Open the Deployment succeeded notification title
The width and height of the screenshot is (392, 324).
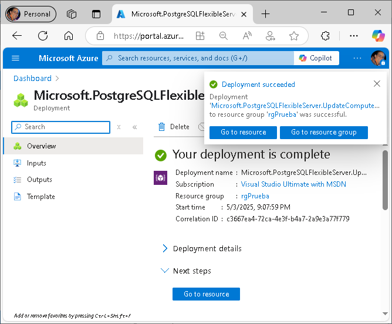(259, 85)
